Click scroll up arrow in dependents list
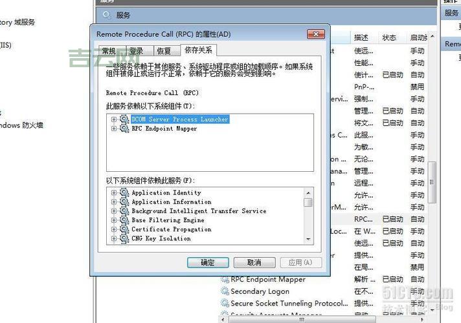This screenshot has height=323, width=461. click(x=308, y=193)
